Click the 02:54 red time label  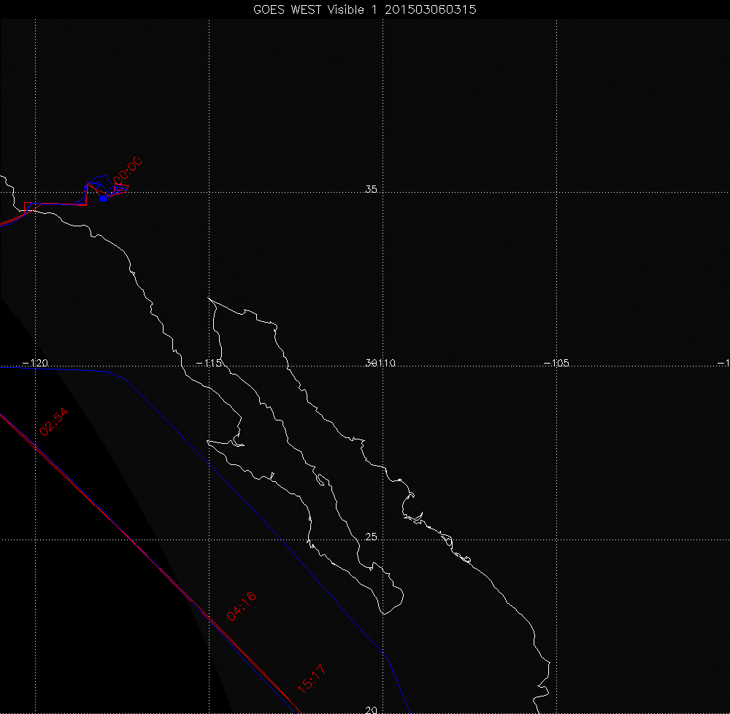pyautogui.click(x=54, y=422)
